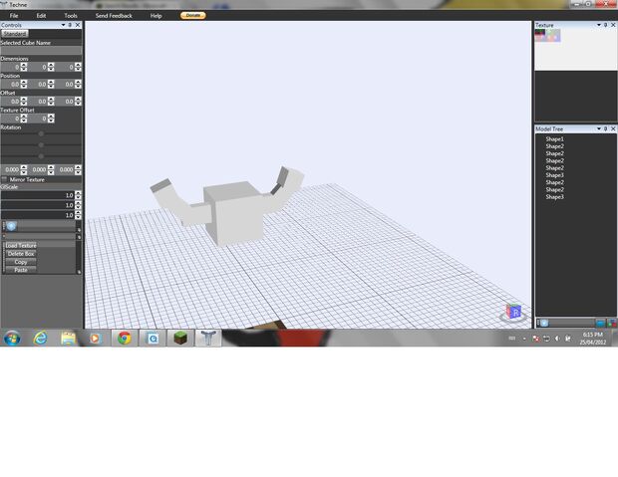Open Texture panel dropdown arrow
The image size is (618, 477).
[x=599, y=25]
